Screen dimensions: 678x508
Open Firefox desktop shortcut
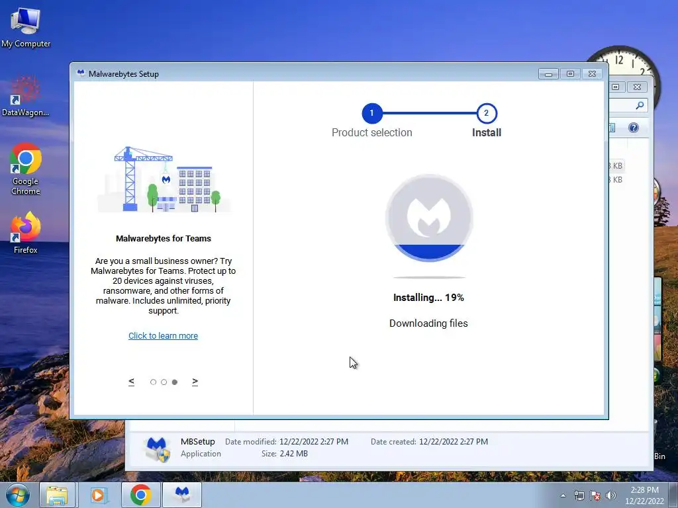tap(26, 233)
